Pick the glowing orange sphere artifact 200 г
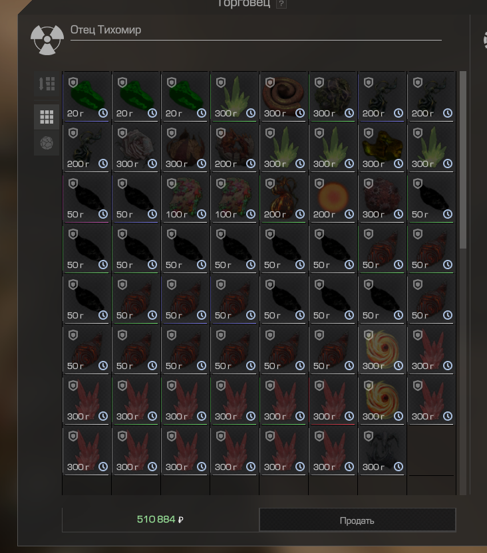487x553 pixels. pyautogui.click(x=333, y=197)
